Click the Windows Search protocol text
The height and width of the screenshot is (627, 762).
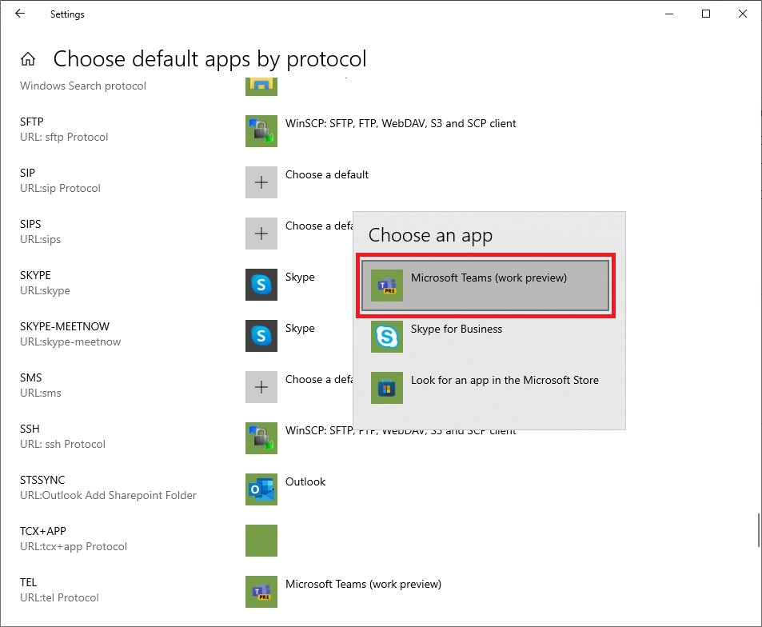click(82, 86)
